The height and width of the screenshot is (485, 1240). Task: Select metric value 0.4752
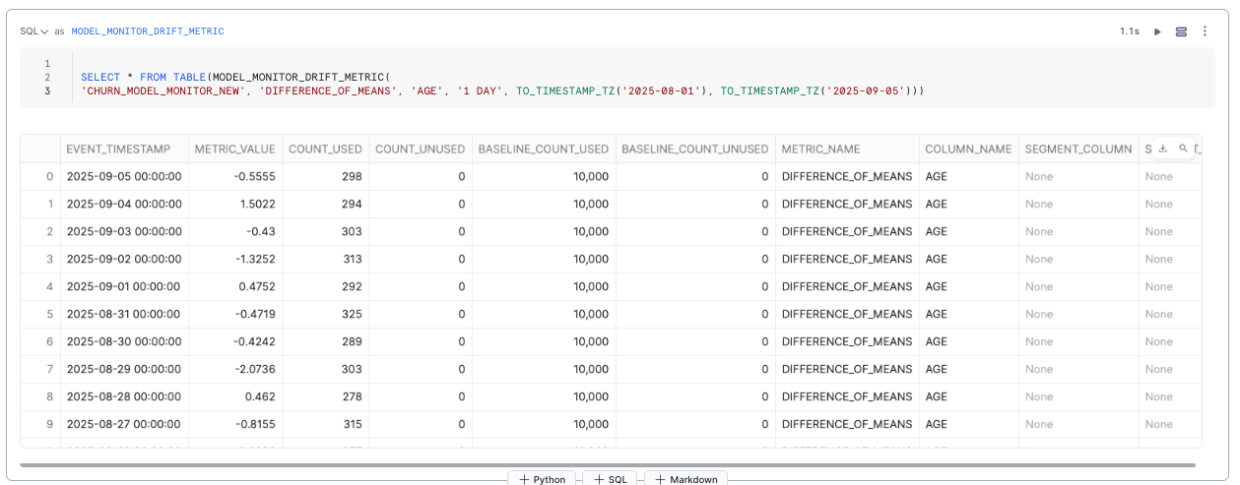pos(235,286)
